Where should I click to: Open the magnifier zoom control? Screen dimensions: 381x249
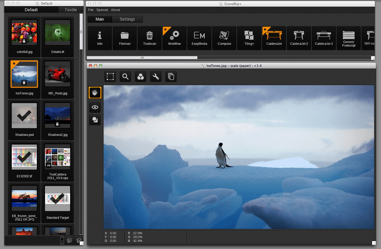tap(125, 77)
